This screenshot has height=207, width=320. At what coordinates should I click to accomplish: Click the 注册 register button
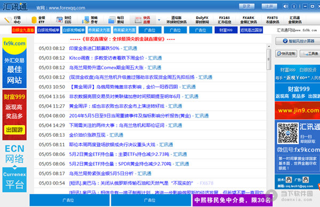coord(269,6)
